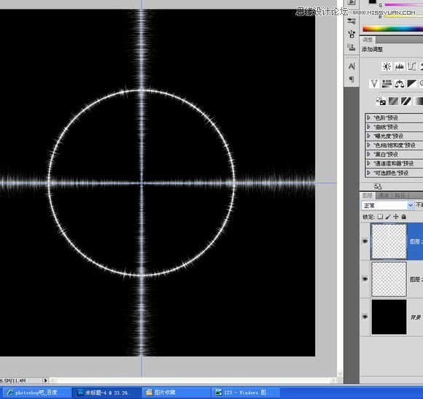Add a Color Balance adjustment
The width and height of the screenshot is (423, 399).
click(x=399, y=84)
